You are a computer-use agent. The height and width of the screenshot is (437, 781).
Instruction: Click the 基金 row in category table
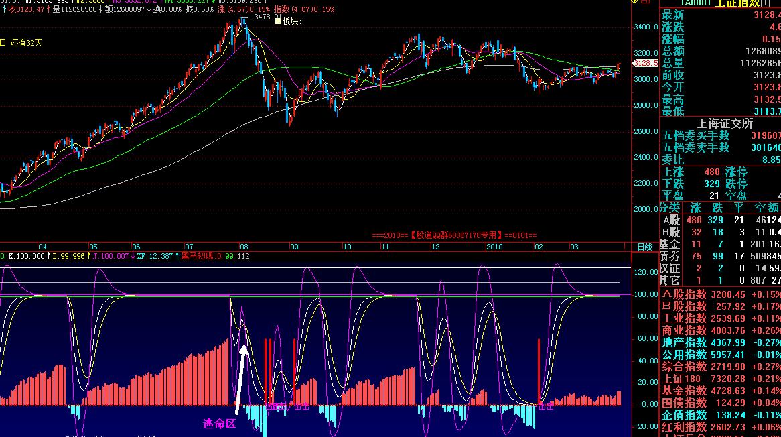click(x=670, y=244)
